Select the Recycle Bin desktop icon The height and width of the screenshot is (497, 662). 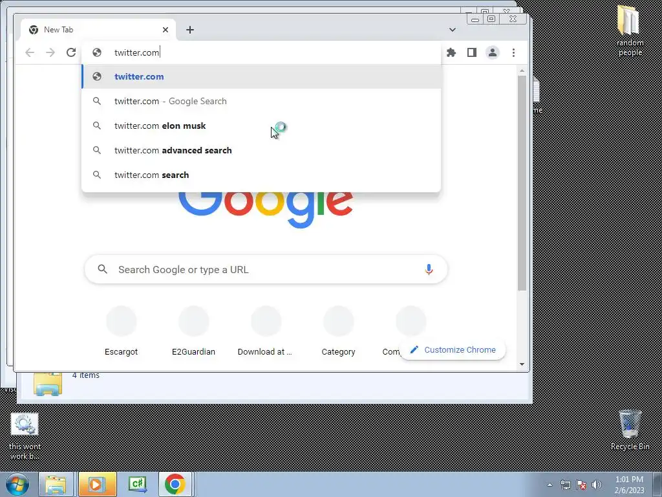point(630,430)
